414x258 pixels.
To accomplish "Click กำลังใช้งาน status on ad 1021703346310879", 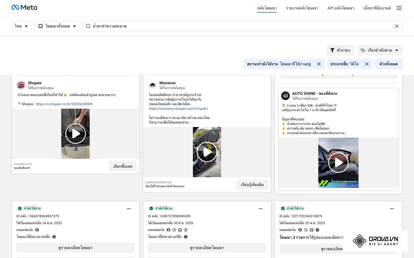I will pos(293,208).
